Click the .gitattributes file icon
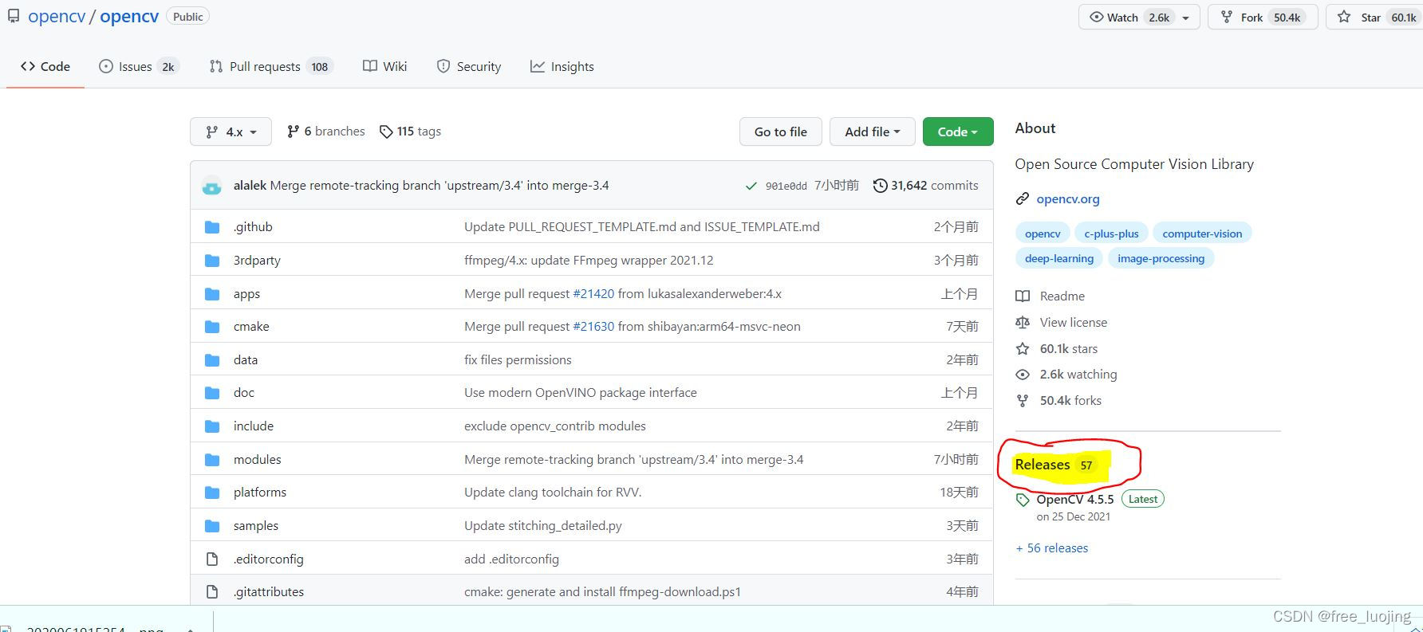 point(212,592)
